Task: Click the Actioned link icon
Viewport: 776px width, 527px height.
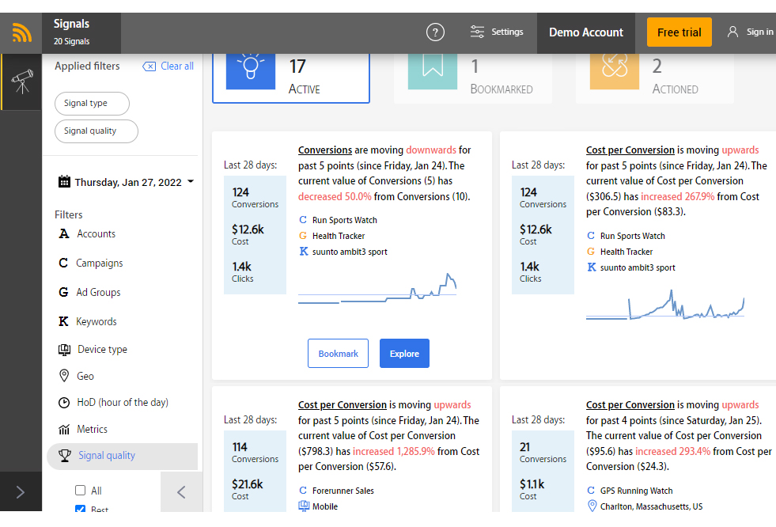Action: point(615,70)
